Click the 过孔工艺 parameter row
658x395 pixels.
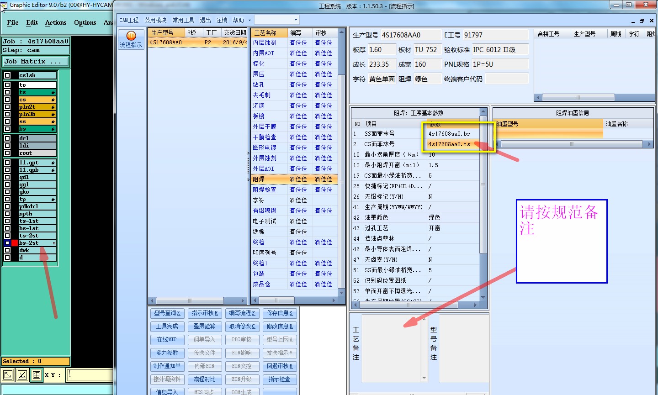click(x=415, y=228)
